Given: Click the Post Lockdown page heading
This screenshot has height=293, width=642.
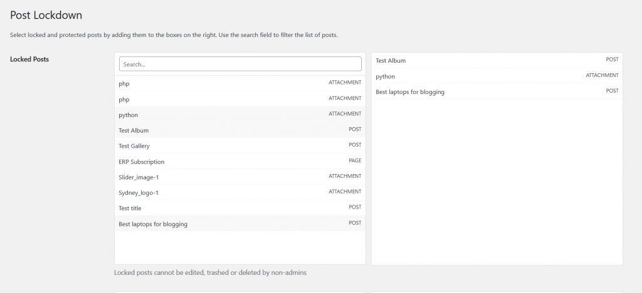Looking at the screenshot, I should coord(46,15).
